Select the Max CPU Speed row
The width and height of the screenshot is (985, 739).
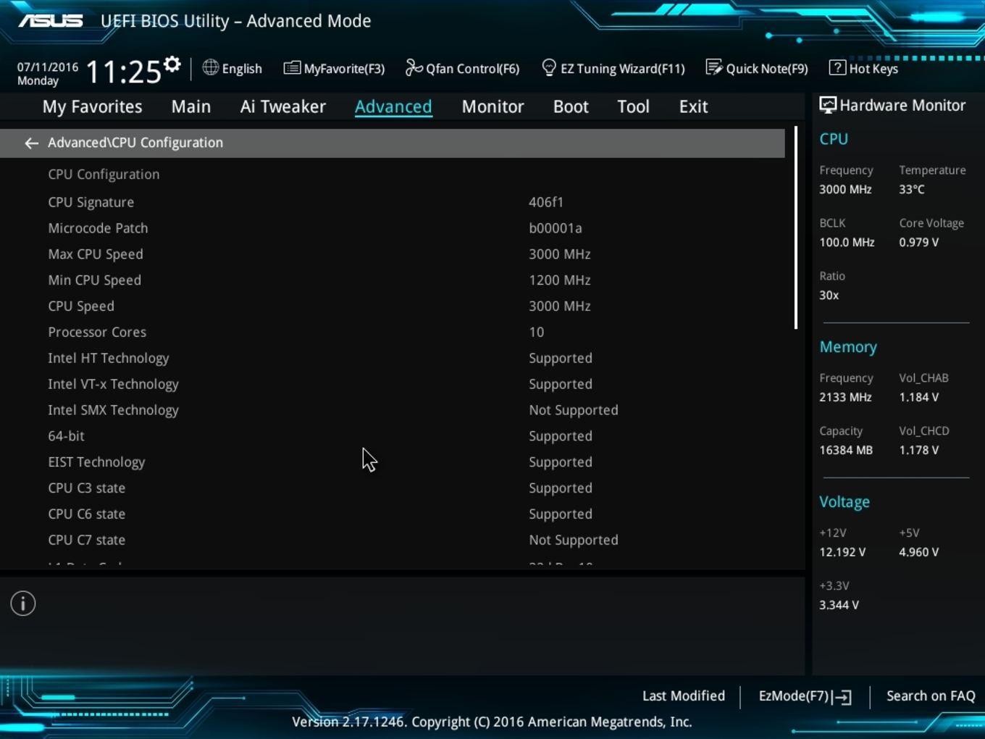(393, 254)
